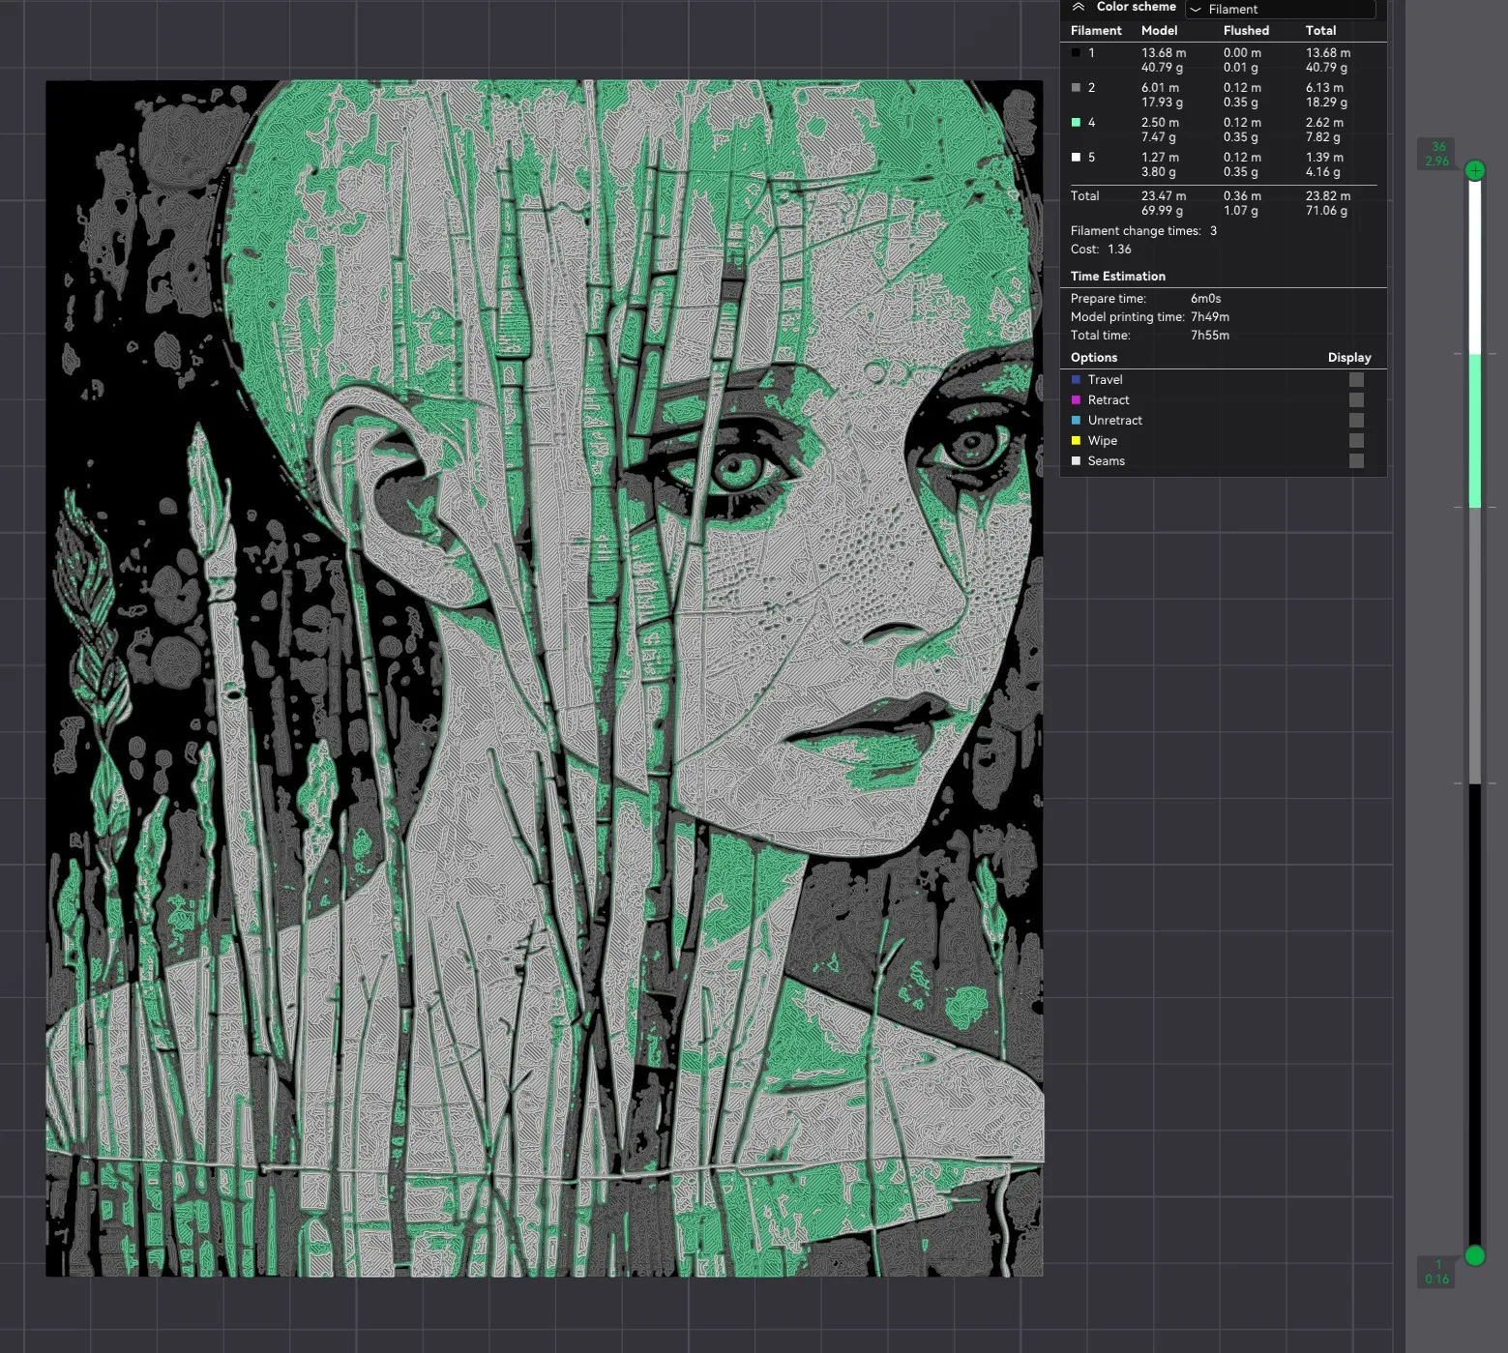Click the white Seams color square
The image size is (1508, 1353).
(x=1076, y=461)
